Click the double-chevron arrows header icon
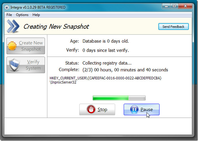Viewport: 198px width, 141px height. click(x=13, y=26)
